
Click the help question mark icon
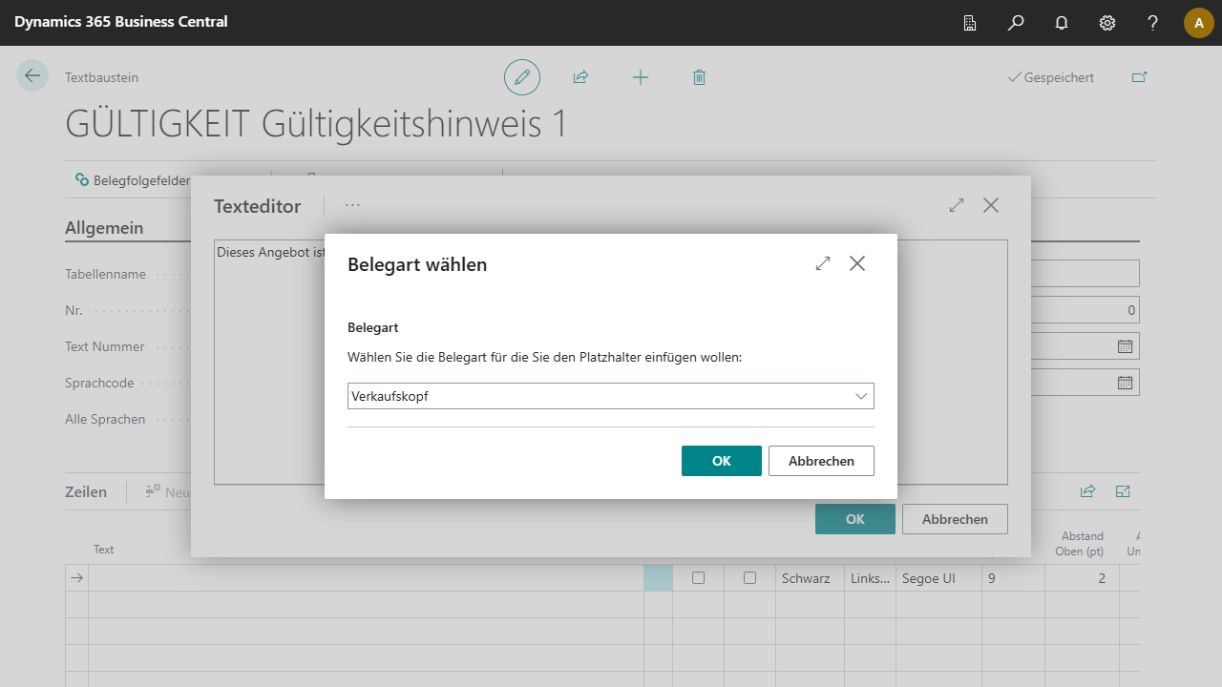pyautogui.click(x=1153, y=23)
